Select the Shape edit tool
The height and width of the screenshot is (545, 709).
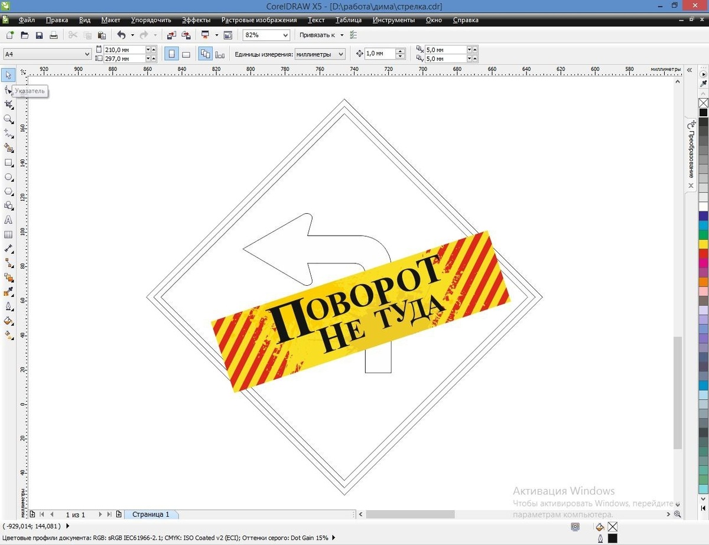coord(8,90)
